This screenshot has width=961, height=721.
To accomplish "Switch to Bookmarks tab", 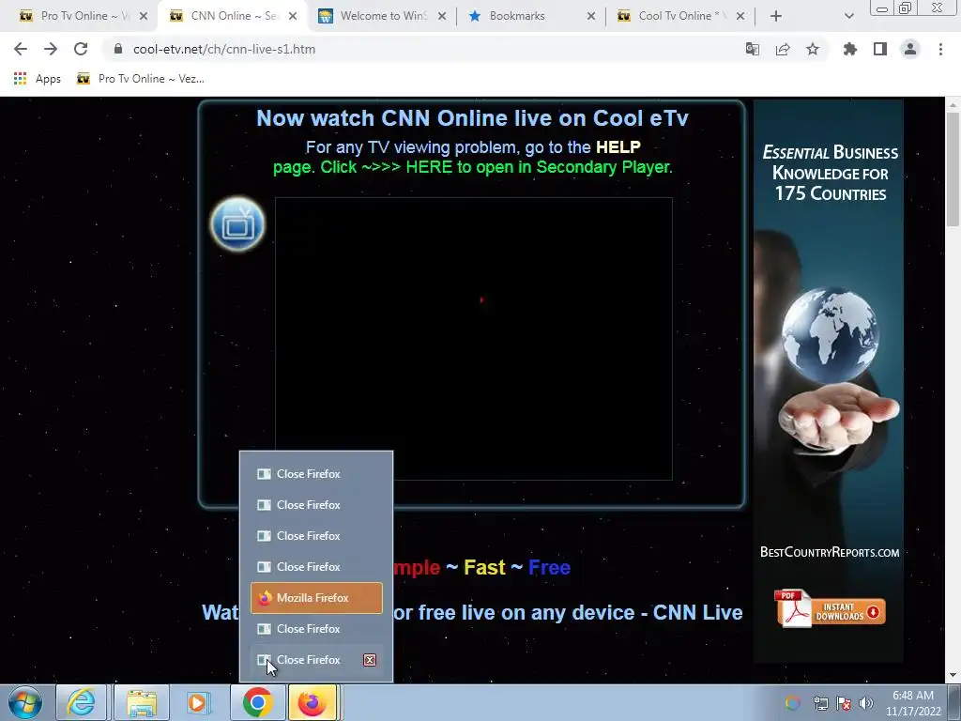I will pyautogui.click(x=531, y=16).
